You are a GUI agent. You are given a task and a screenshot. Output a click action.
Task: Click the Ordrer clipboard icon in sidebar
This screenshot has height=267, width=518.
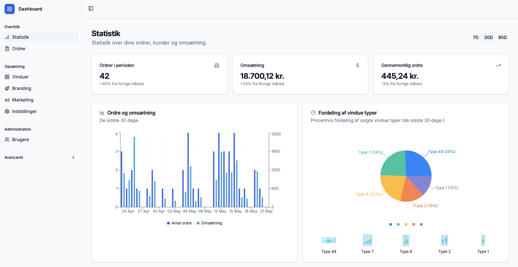pos(7,49)
